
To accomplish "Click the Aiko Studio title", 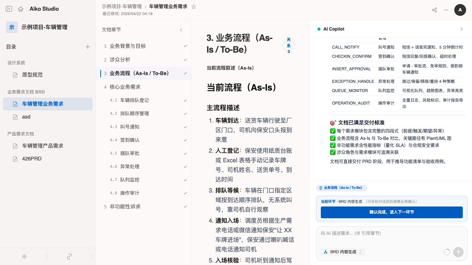I will point(44,9).
